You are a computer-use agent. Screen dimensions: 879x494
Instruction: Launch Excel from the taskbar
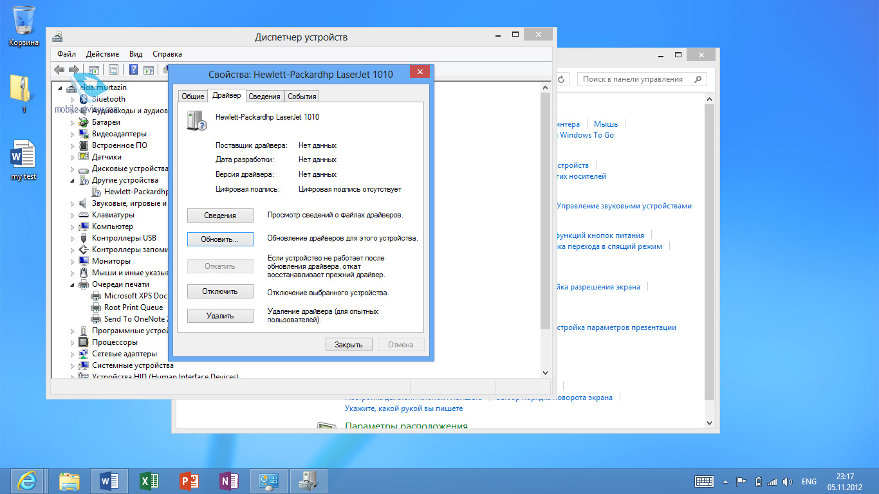(149, 480)
